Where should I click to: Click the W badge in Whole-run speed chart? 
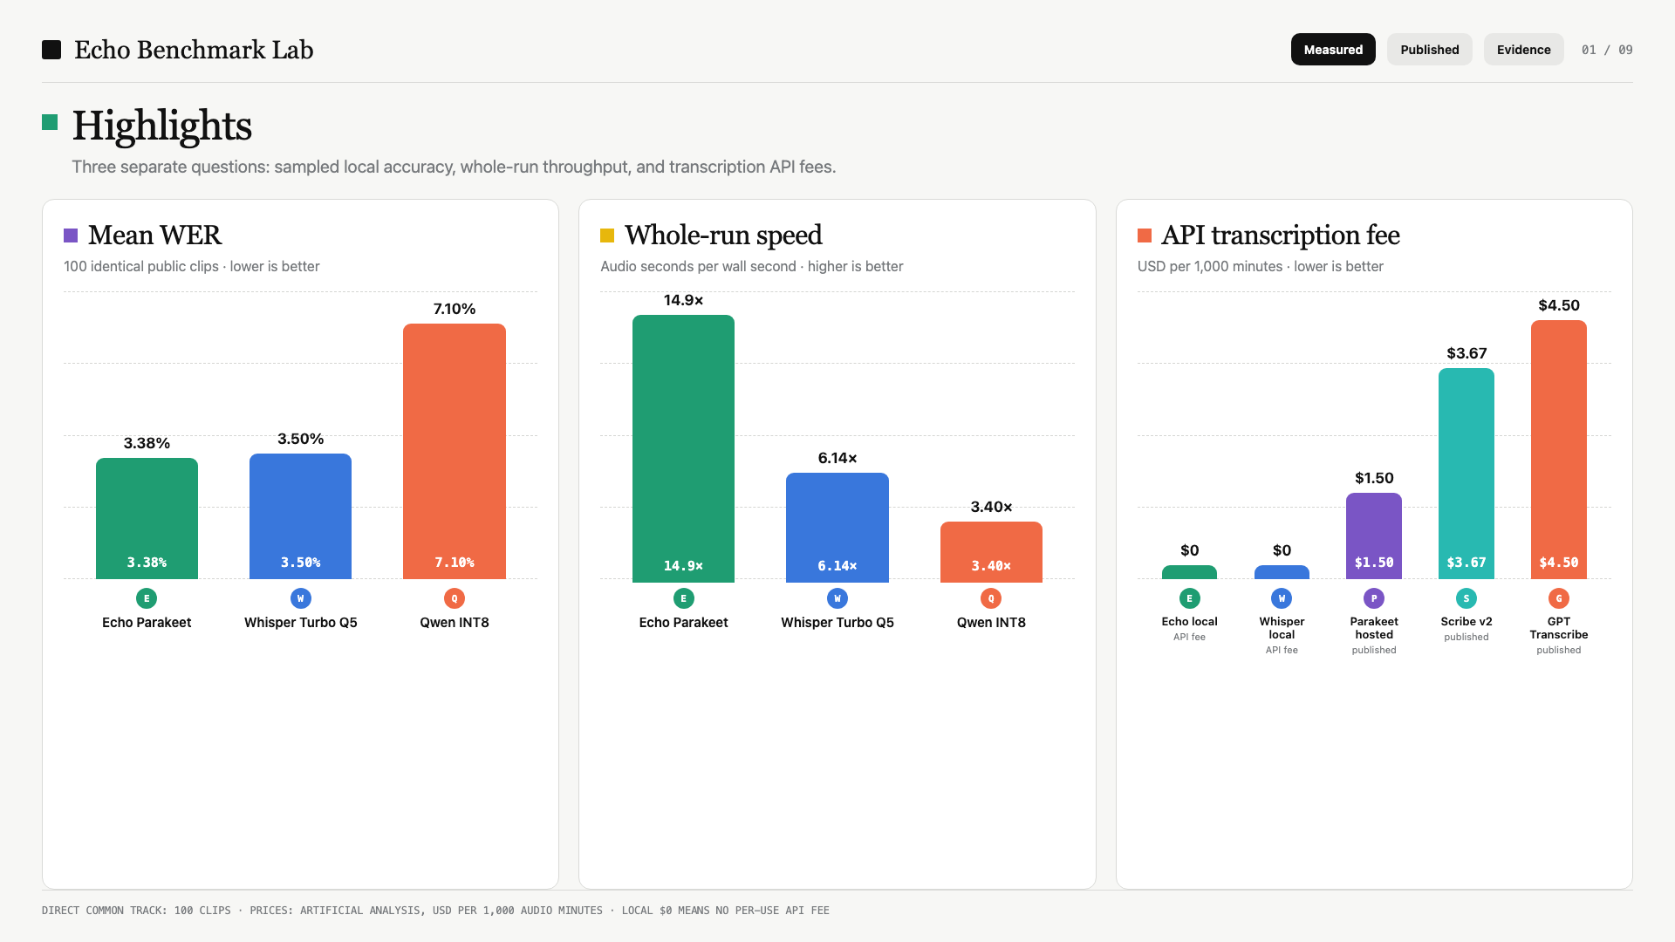837,598
